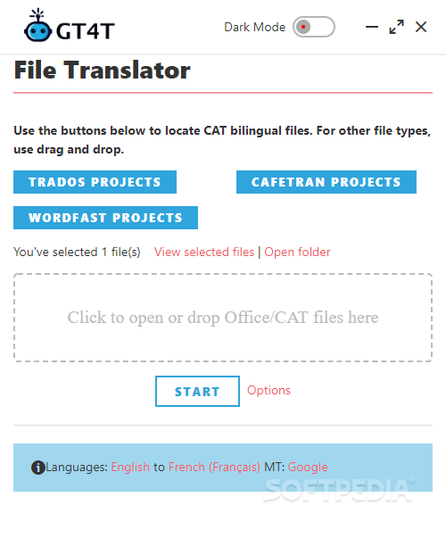Screen dimensions: 446x555
Task: Change target language French (Français)
Action: 214,468
